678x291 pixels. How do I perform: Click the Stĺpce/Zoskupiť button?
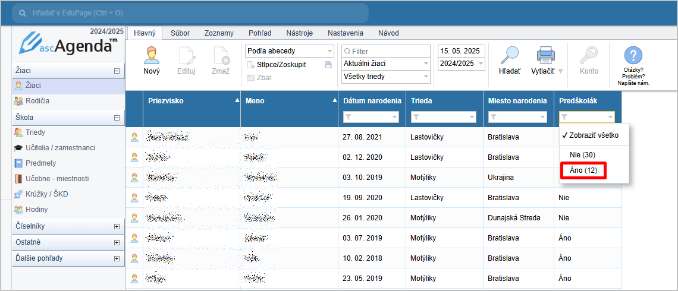[281, 65]
